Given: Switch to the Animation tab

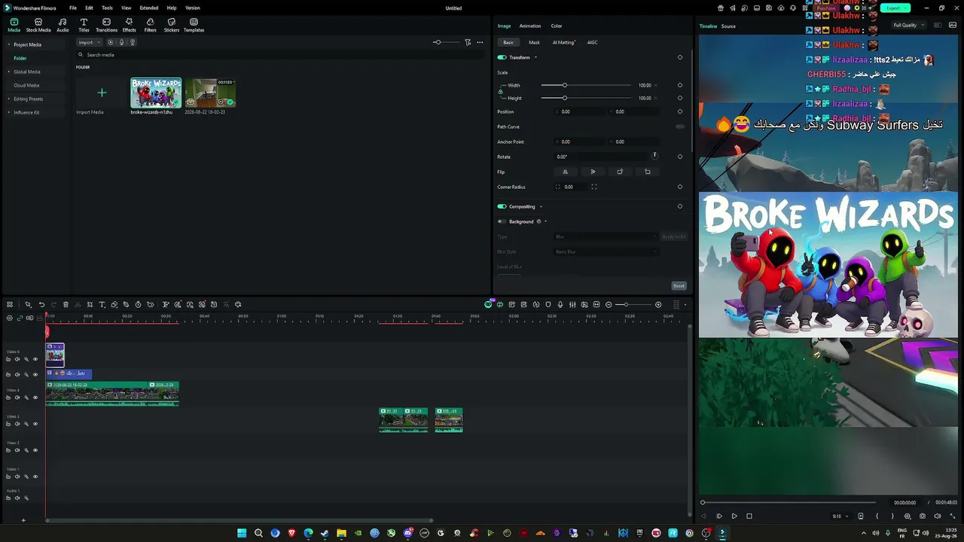Looking at the screenshot, I should click(x=530, y=26).
